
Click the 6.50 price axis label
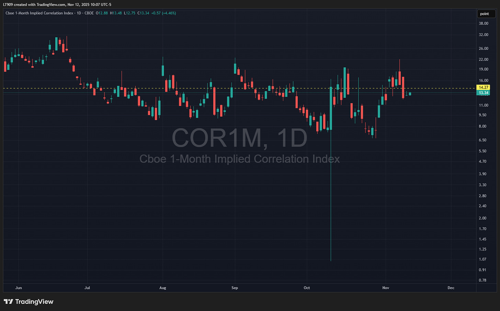click(482, 140)
